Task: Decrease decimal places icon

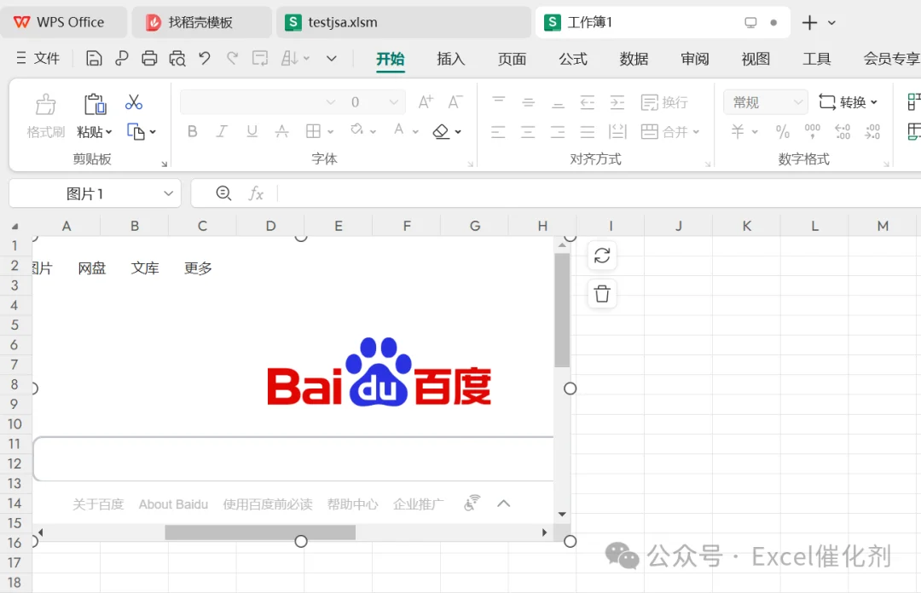Action: (x=872, y=131)
